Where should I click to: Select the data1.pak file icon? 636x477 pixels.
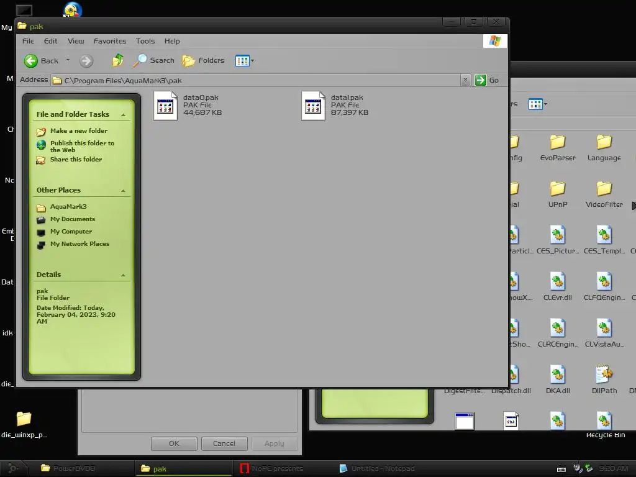pyautogui.click(x=313, y=106)
